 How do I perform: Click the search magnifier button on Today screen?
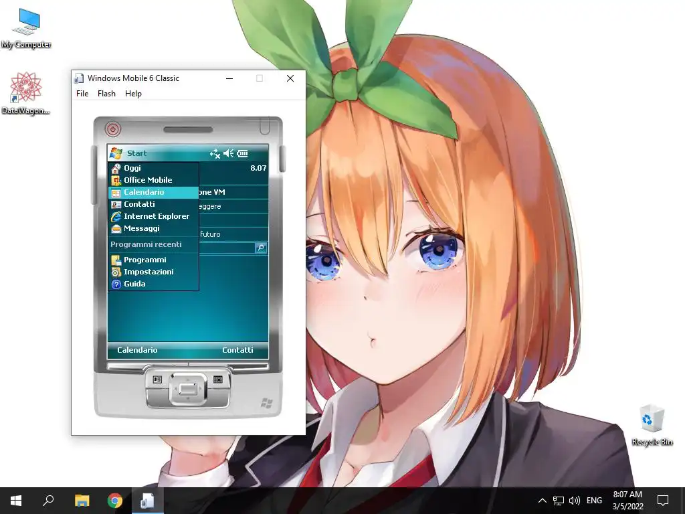261,248
